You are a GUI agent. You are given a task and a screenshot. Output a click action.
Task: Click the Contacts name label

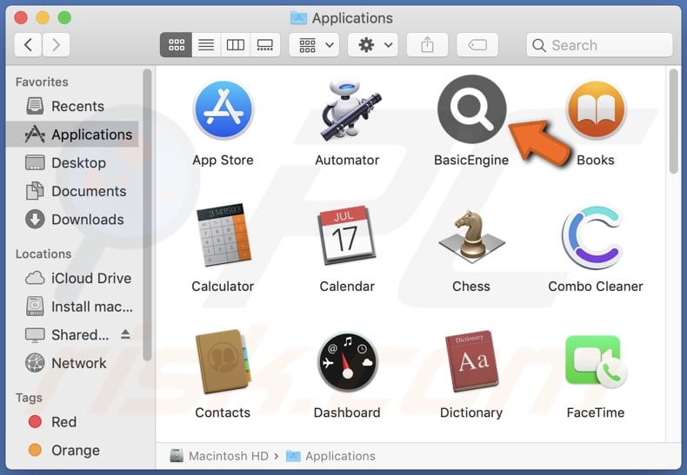click(223, 412)
